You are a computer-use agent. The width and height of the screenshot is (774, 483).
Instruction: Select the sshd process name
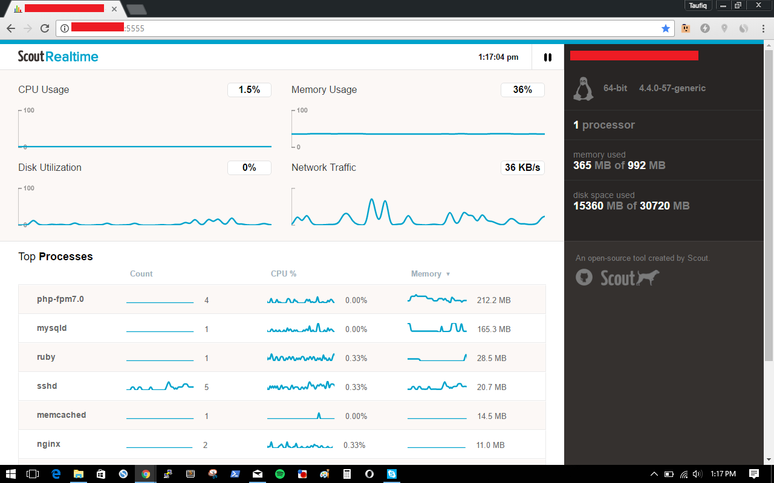click(x=47, y=386)
